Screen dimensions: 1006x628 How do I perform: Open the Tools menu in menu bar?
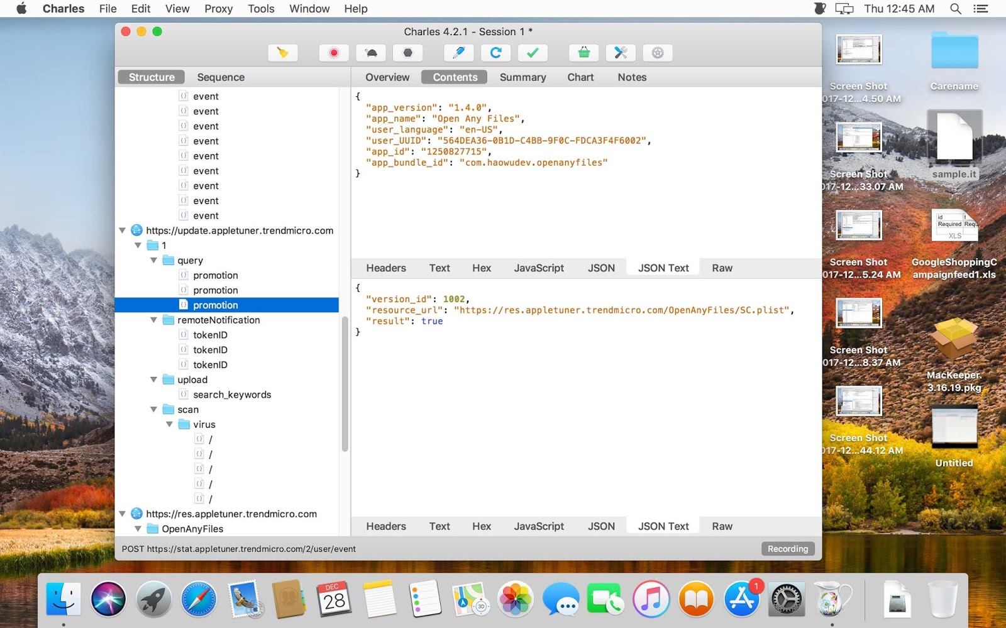coord(261,9)
